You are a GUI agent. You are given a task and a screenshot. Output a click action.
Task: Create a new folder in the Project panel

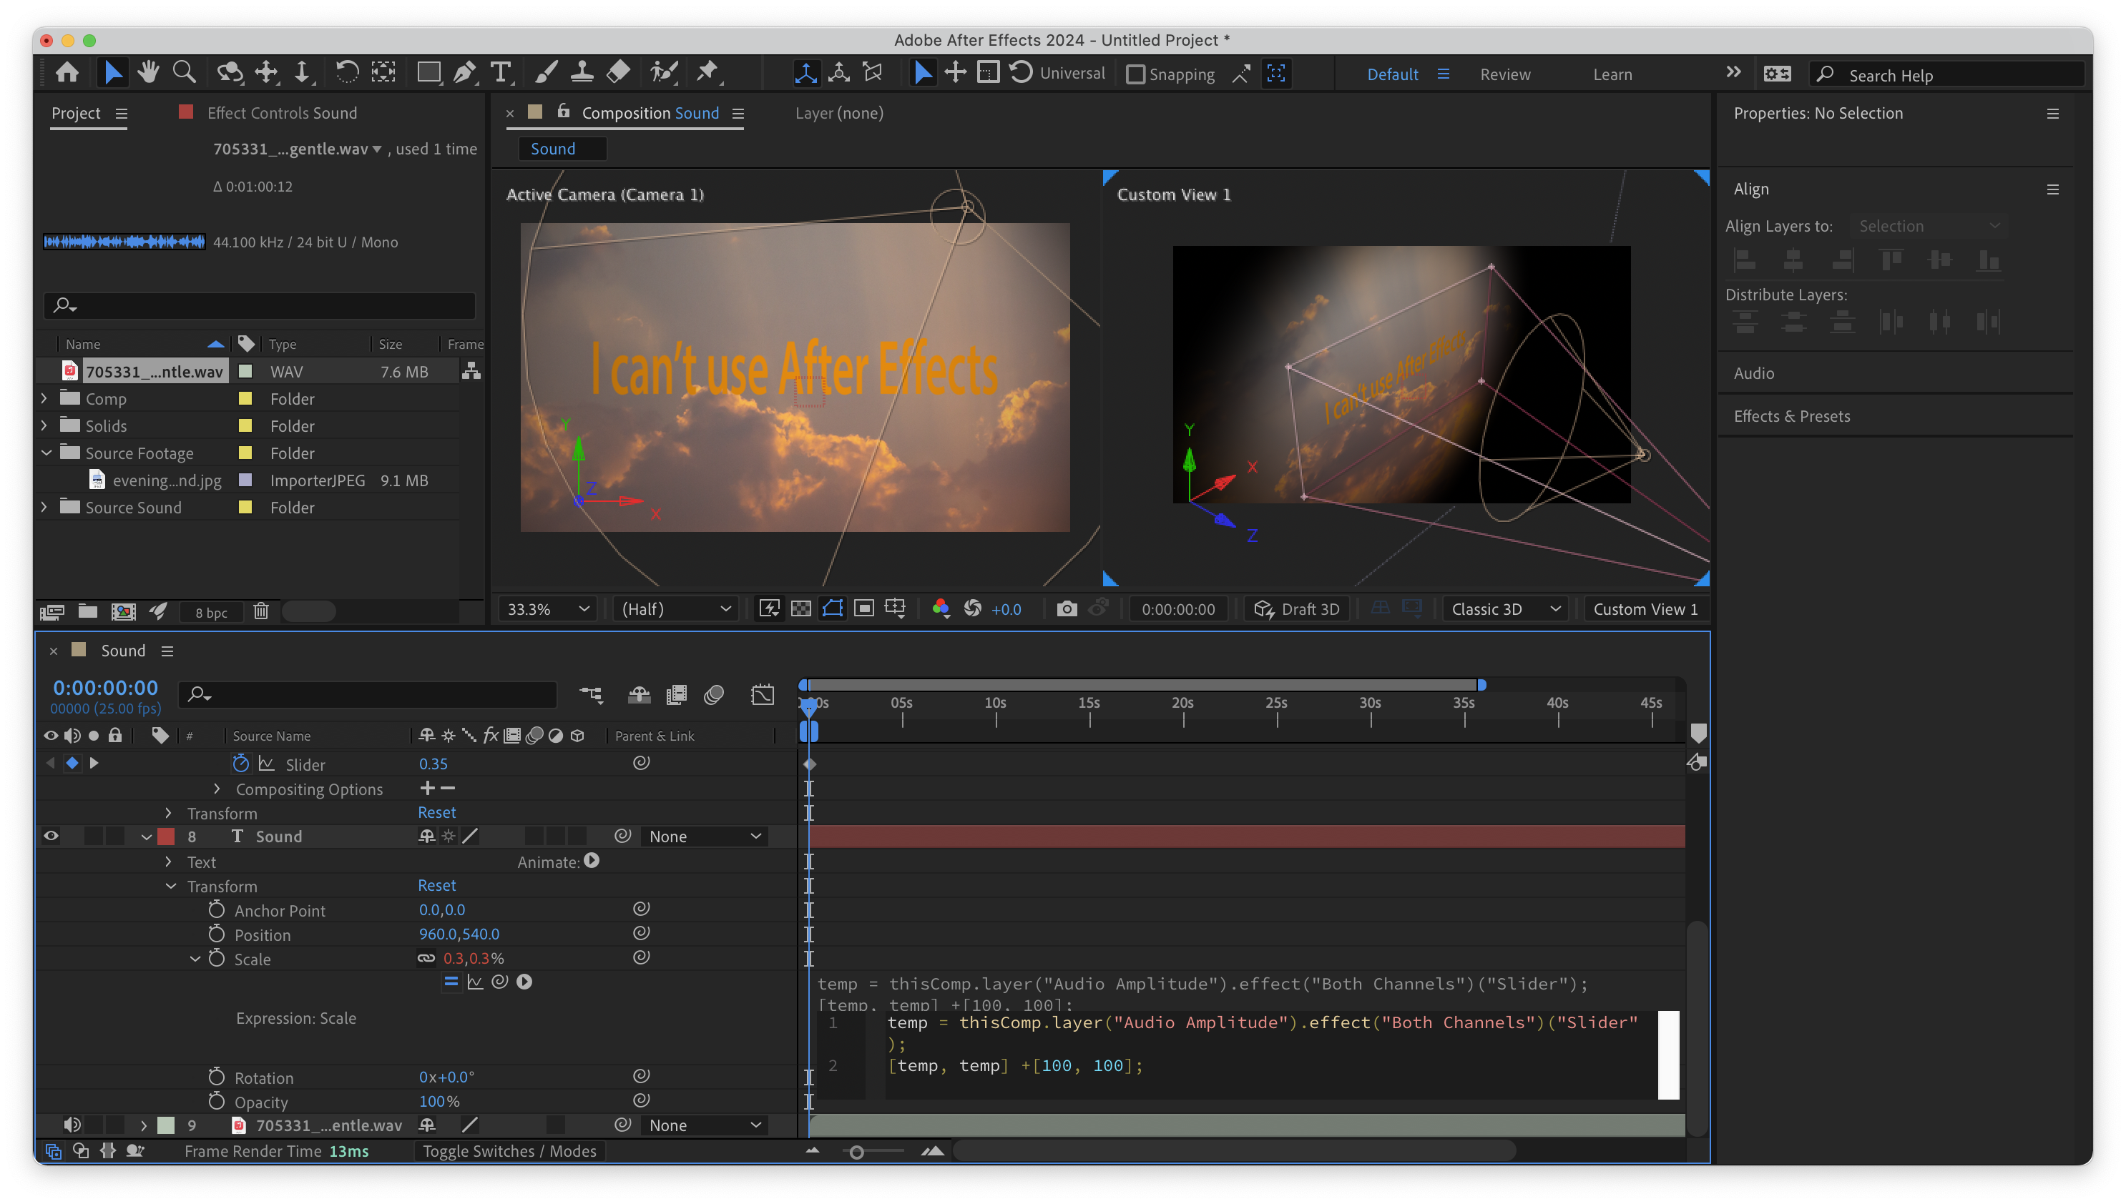pos(88,611)
